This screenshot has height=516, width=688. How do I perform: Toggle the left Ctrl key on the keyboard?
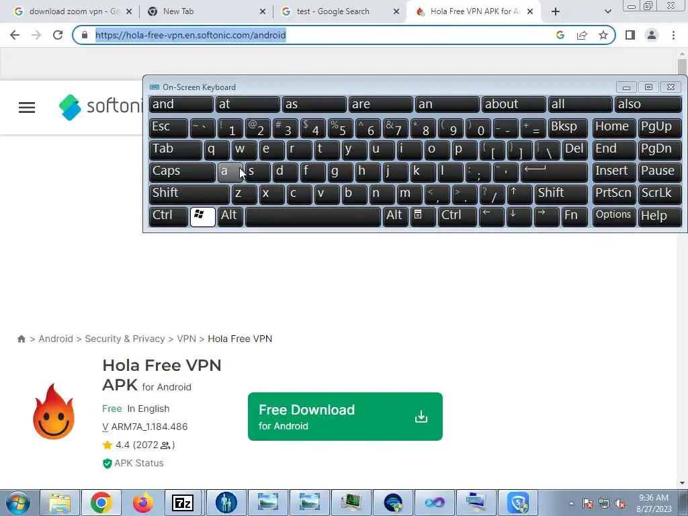(169, 216)
